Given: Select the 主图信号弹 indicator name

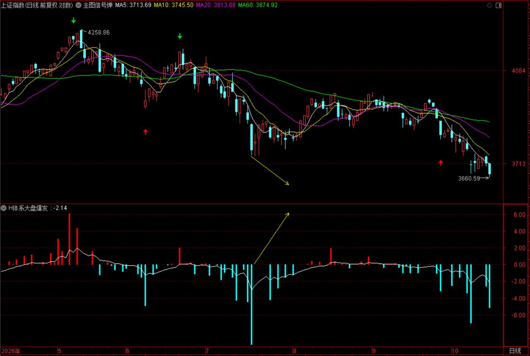Looking at the screenshot, I should (x=98, y=5).
